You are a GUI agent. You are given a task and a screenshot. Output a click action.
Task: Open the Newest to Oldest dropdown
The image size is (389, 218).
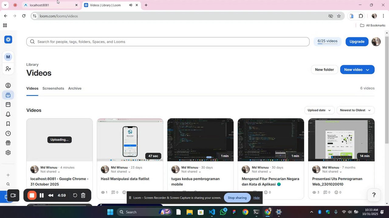click(x=356, y=110)
